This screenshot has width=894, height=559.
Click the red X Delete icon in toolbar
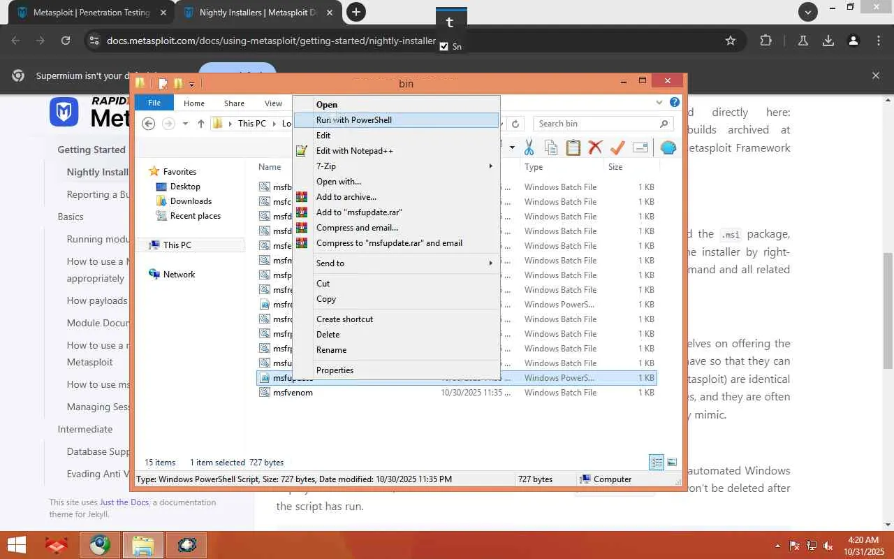point(595,147)
